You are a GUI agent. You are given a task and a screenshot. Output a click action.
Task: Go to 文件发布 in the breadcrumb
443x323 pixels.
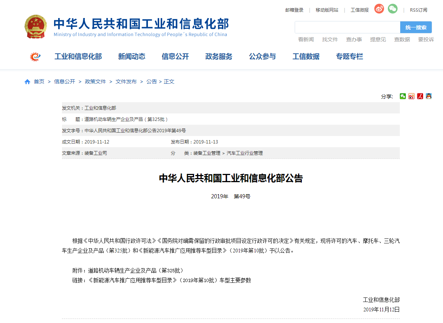click(126, 82)
